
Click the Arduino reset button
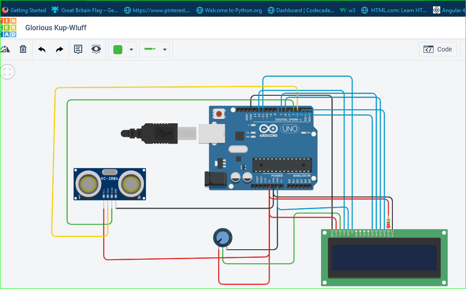click(x=219, y=114)
